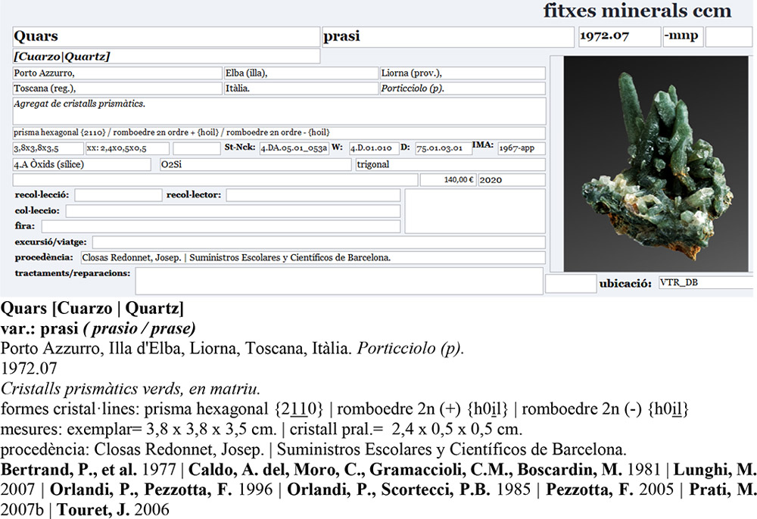Click the 'procedència:' form label
Viewport: 757px width, 519px height.
tap(44, 257)
